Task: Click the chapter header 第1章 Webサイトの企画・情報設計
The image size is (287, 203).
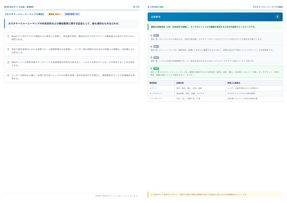Action: point(19,7)
